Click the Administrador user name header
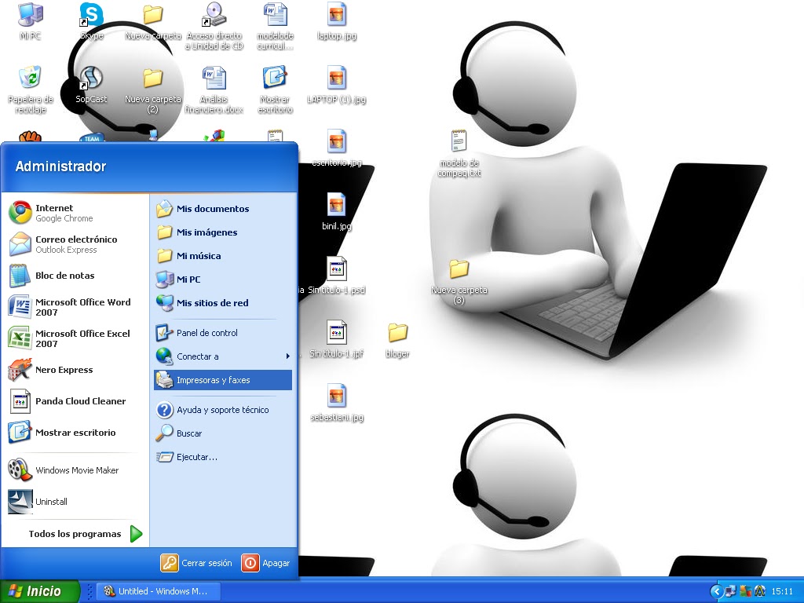 click(x=60, y=166)
